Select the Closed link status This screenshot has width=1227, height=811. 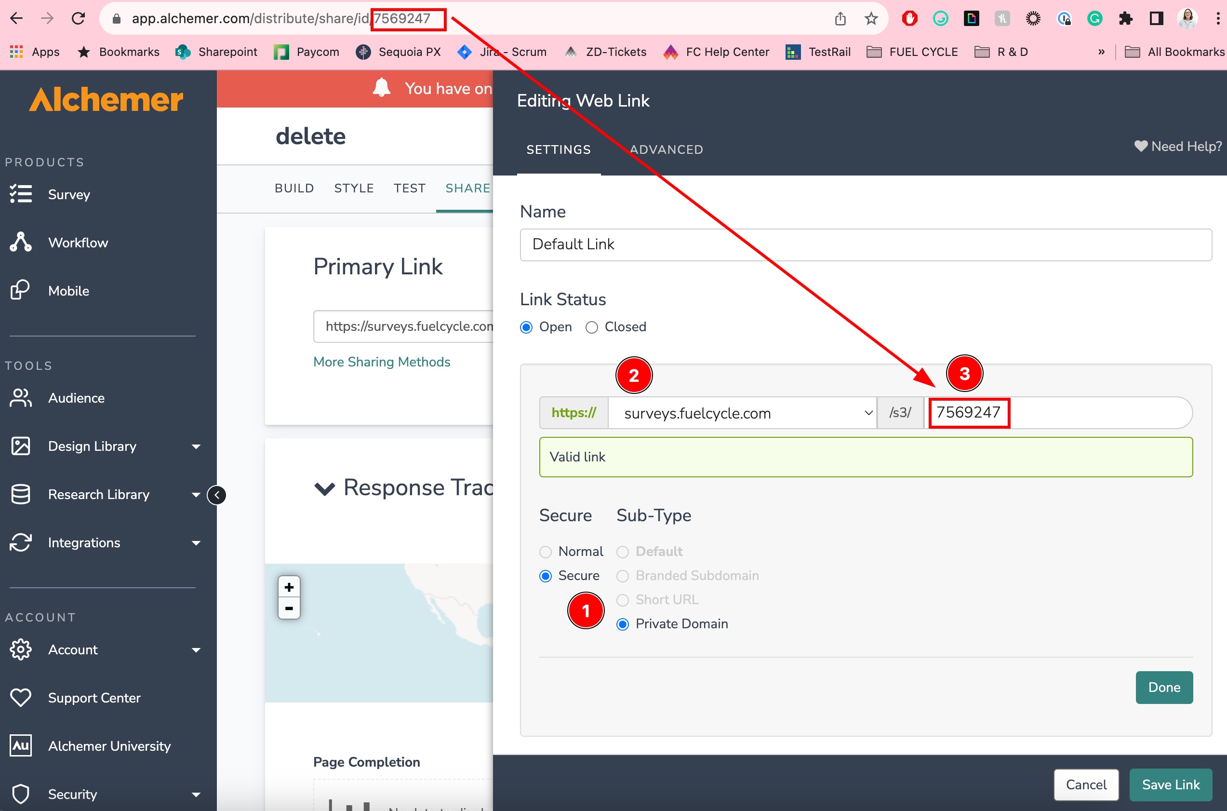(x=592, y=327)
